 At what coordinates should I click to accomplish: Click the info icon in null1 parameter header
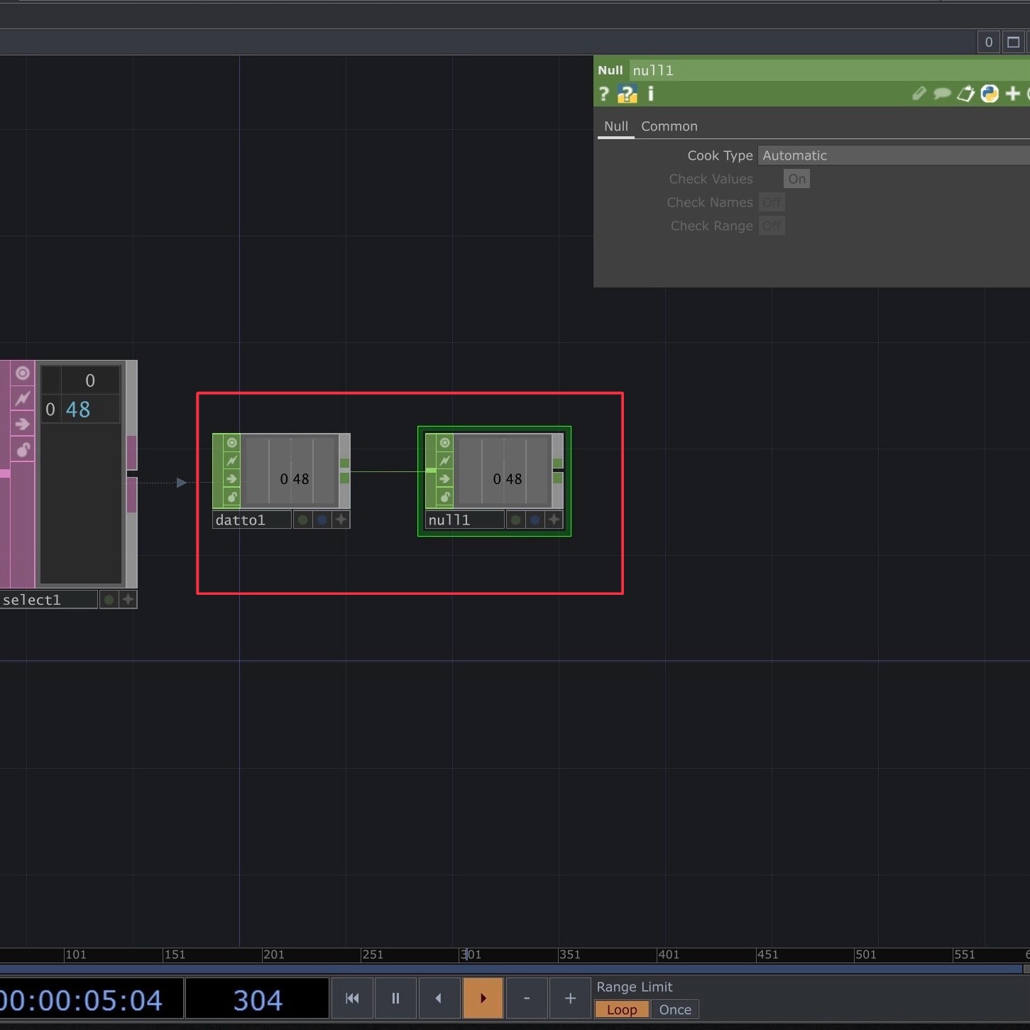click(x=650, y=94)
